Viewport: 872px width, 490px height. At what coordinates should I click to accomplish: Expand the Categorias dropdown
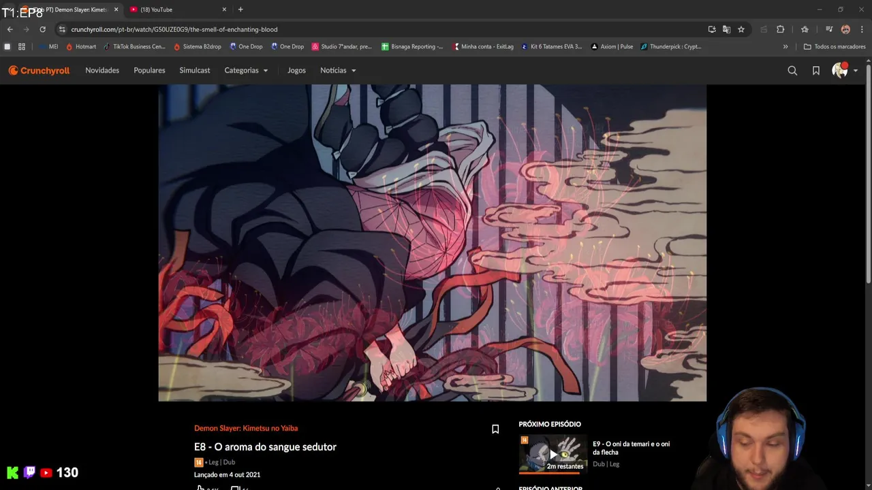[x=246, y=70]
